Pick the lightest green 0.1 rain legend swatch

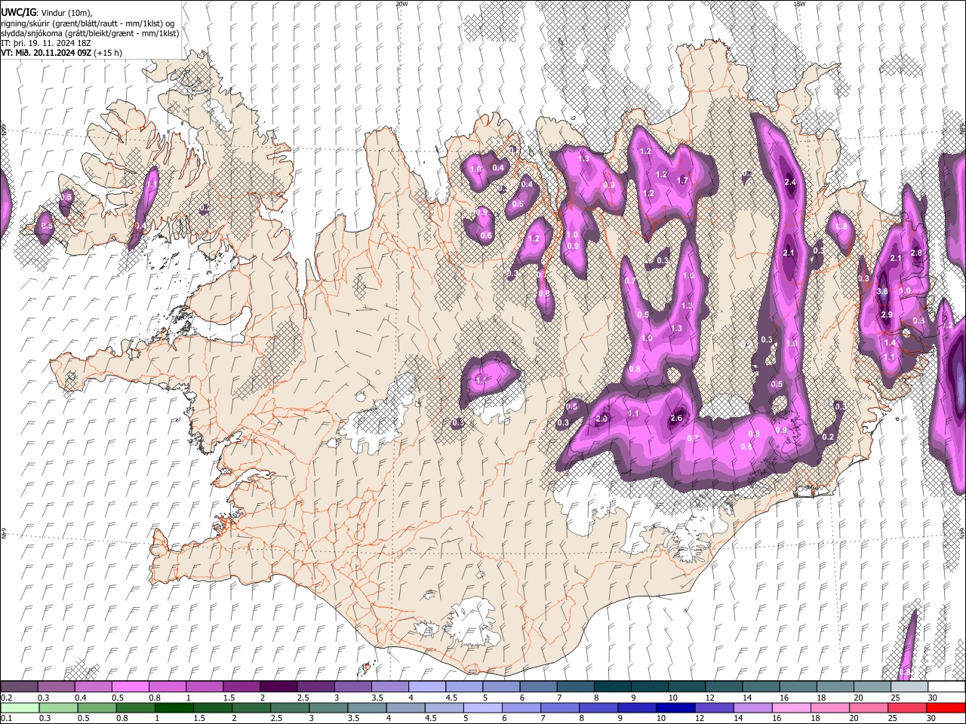coord(20,708)
